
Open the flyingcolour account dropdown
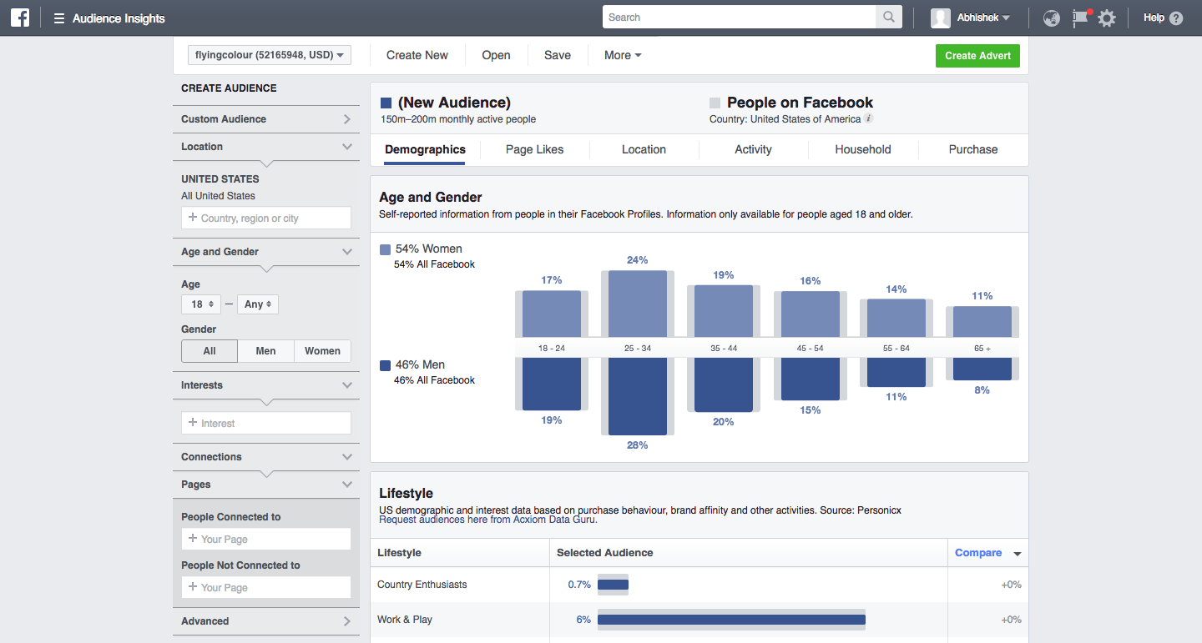[x=270, y=55]
